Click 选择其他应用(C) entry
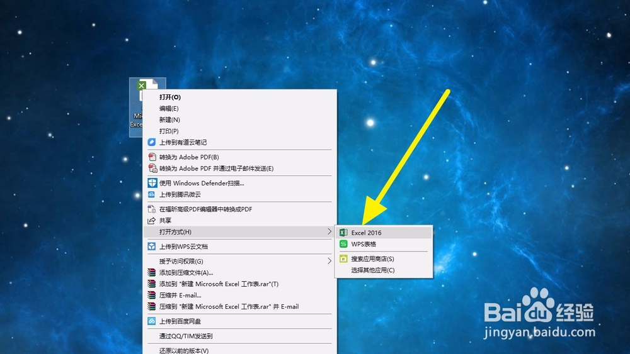 [384, 270]
